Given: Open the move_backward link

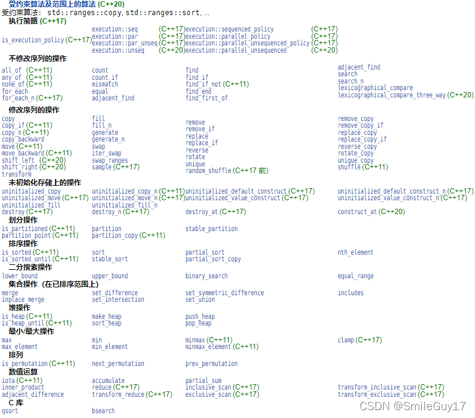Looking at the screenshot, I should (23, 153).
